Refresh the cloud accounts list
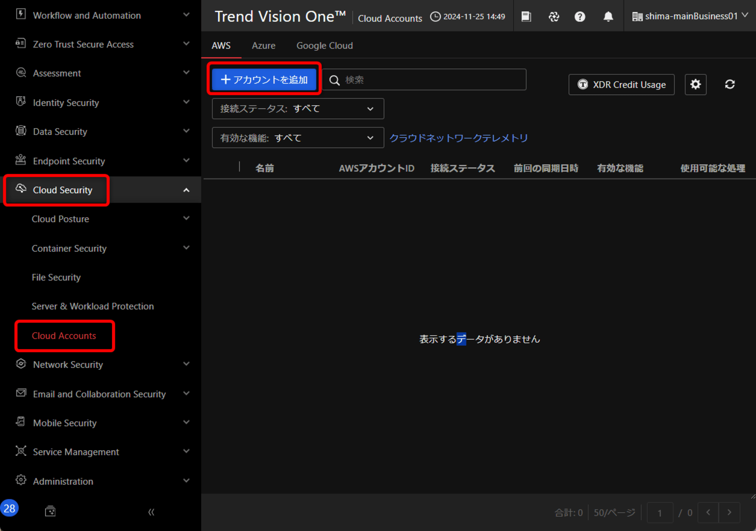Image resolution: width=756 pixels, height=531 pixels. [x=730, y=84]
